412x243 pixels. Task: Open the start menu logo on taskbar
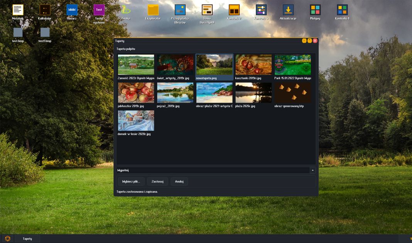tap(8, 238)
